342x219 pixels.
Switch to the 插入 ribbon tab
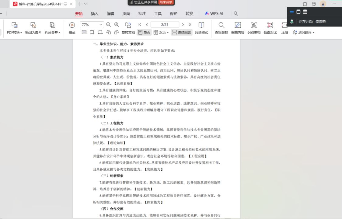(95, 14)
